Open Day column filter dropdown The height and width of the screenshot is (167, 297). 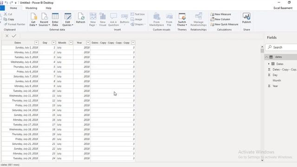point(54,43)
